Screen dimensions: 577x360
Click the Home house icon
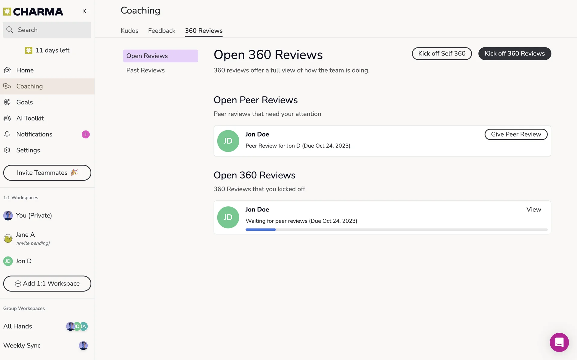click(8, 70)
